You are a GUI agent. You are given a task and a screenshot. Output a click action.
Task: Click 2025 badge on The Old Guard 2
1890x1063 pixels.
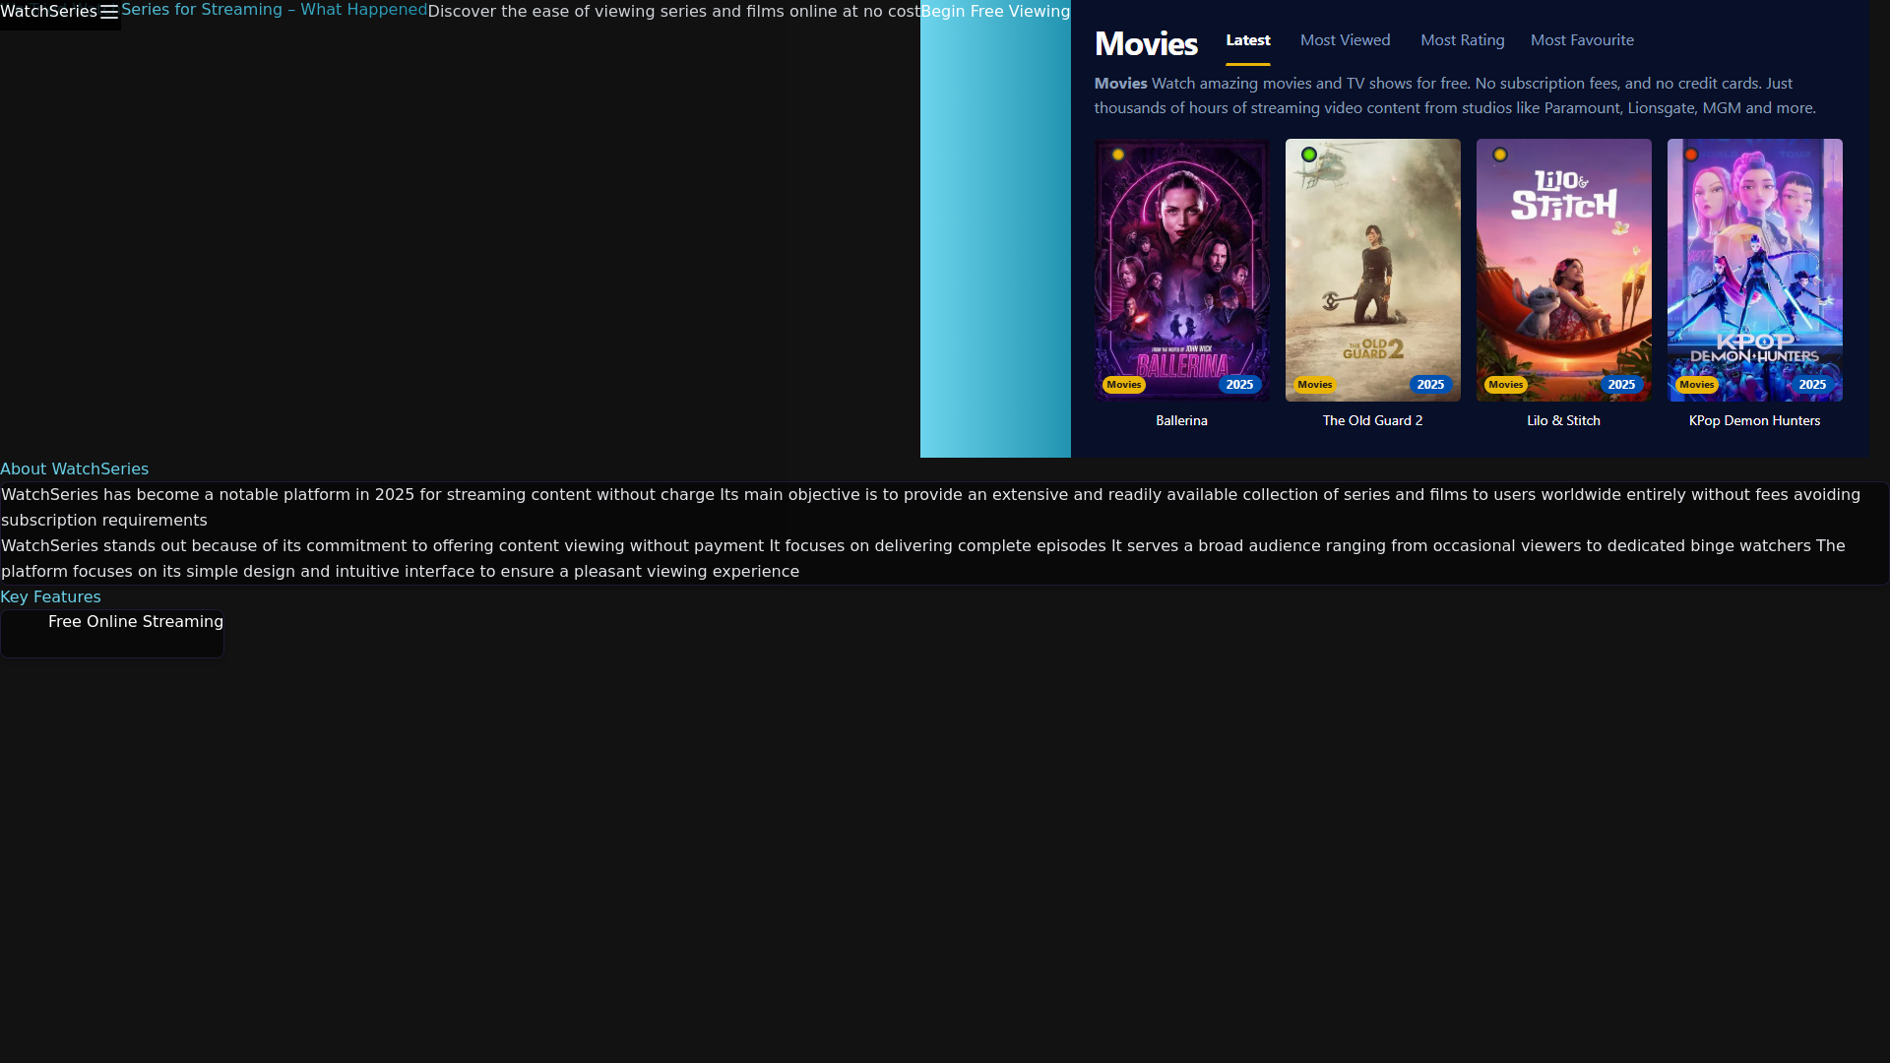(x=1430, y=385)
